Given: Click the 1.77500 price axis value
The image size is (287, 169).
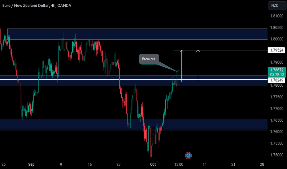Looking at the screenshot, I should [277, 97].
